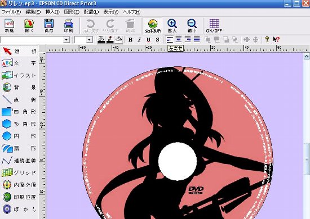
Task: Click the やり直す redo arrow icon
Action: pyautogui.click(x=110, y=26)
